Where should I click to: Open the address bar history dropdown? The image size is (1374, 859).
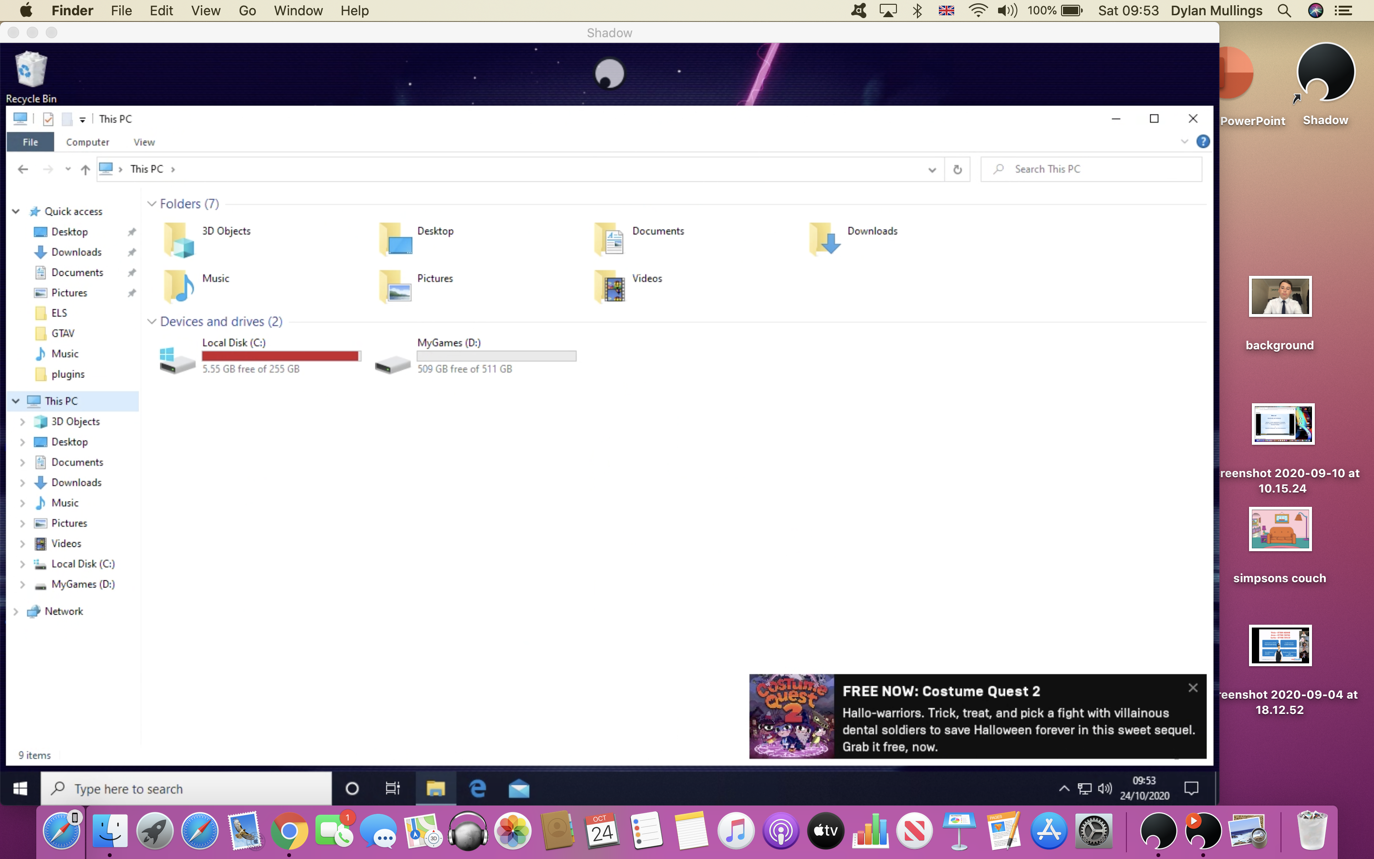[x=932, y=169]
